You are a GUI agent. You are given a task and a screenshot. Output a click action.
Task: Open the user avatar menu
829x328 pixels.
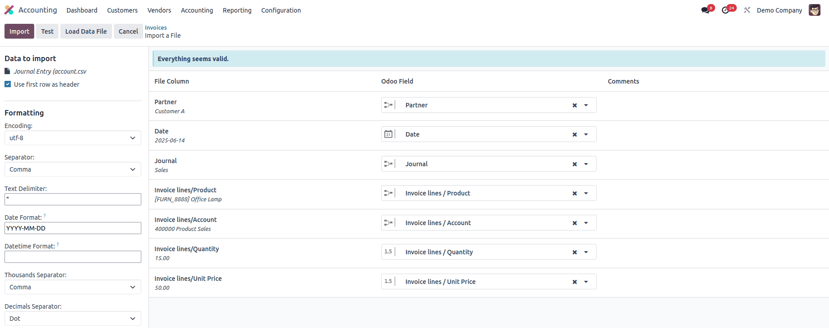coord(815,10)
